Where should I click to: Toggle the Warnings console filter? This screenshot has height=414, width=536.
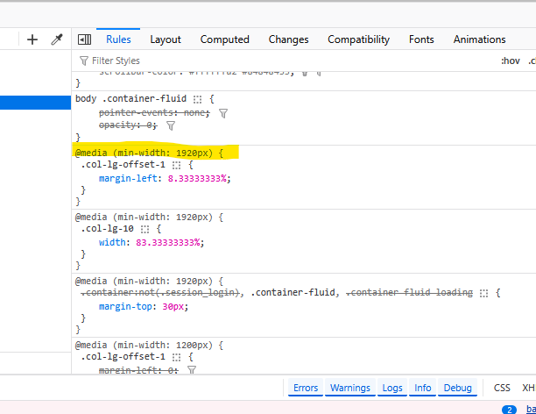(x=350, y=388)
